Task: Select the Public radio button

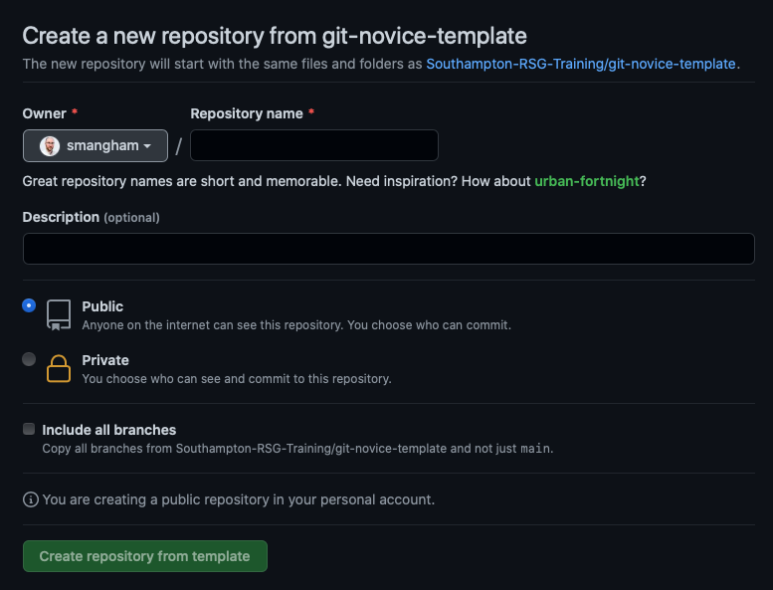Action: [29, 306]
